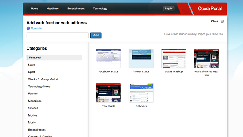This screenshot has width=243, height=137.
Task: Click the Close text link
Action: click(215, 21)
